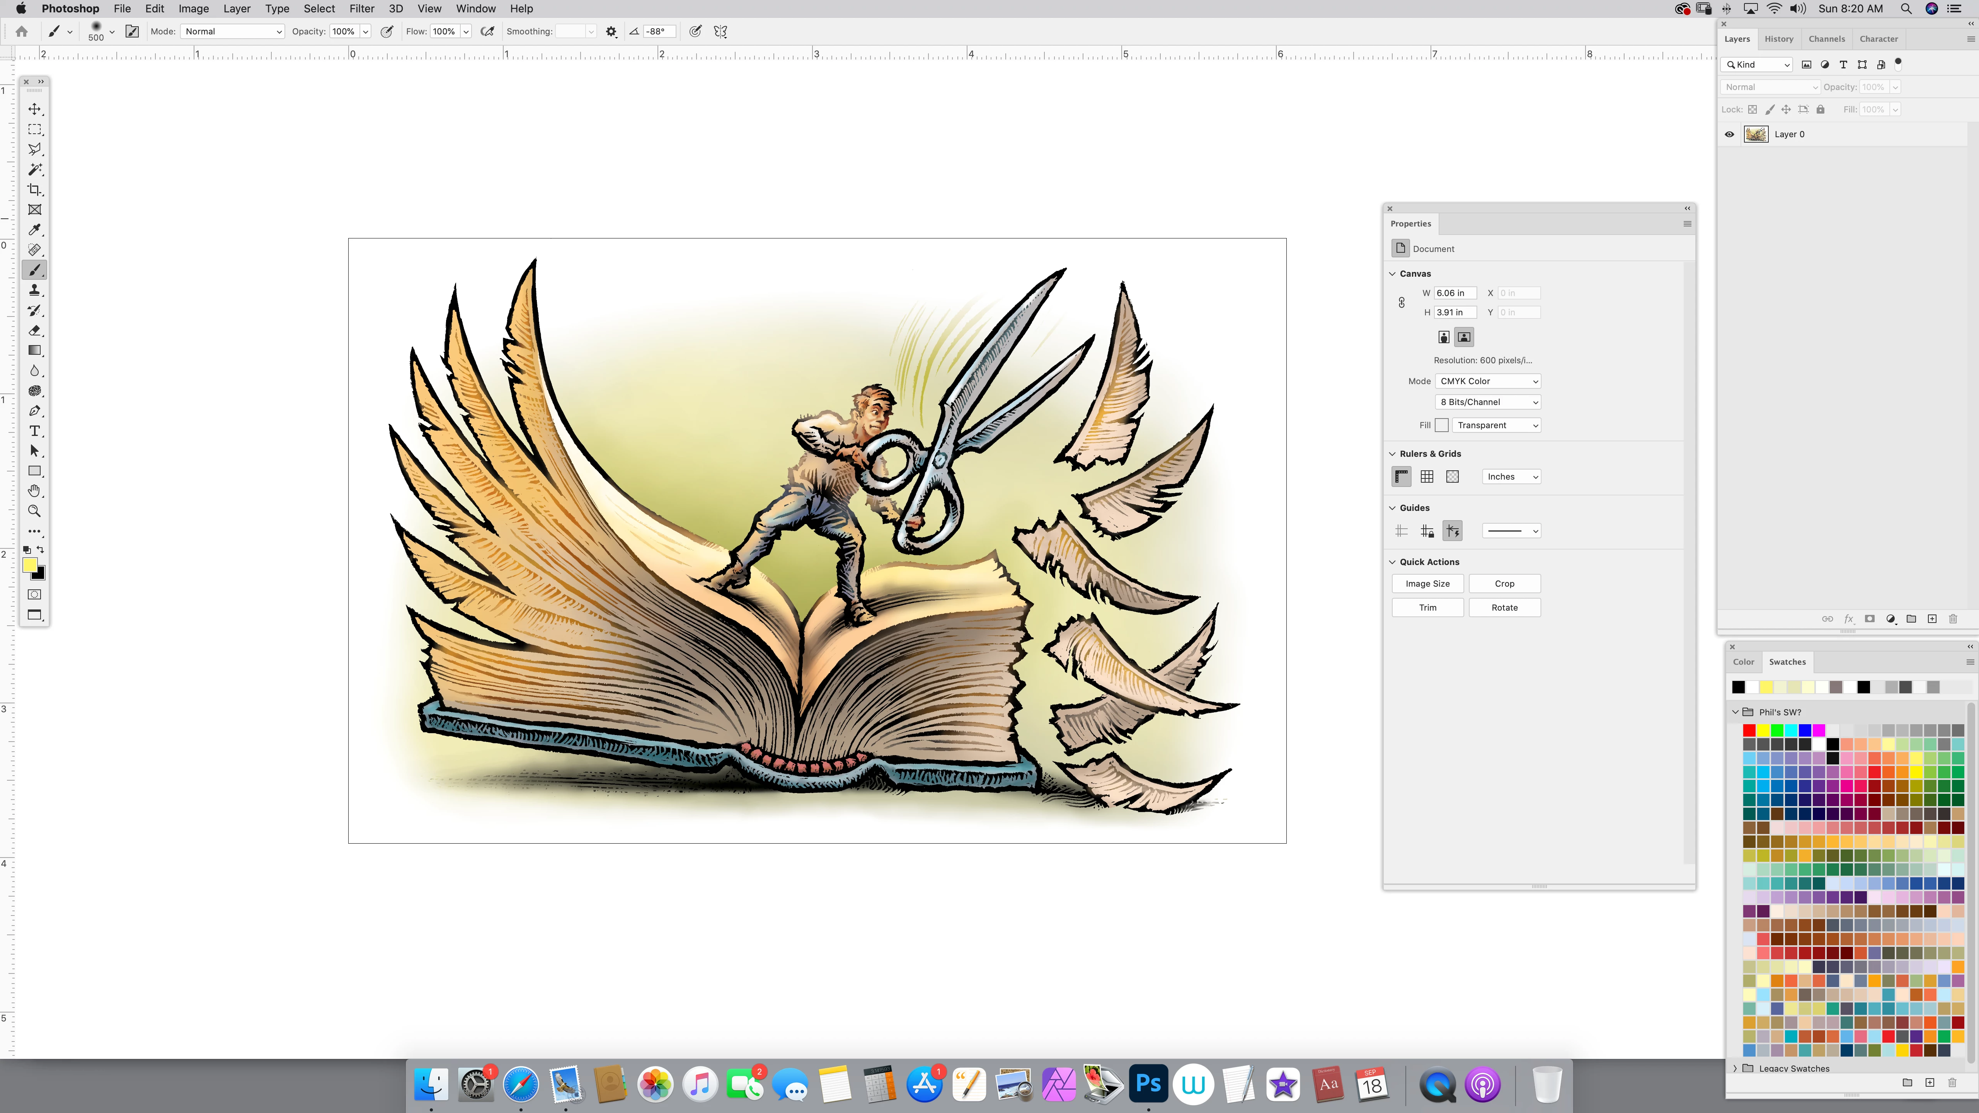Click the canvas width input field
This screenshot has height=1113, width=1979.
coord(1454,293)
